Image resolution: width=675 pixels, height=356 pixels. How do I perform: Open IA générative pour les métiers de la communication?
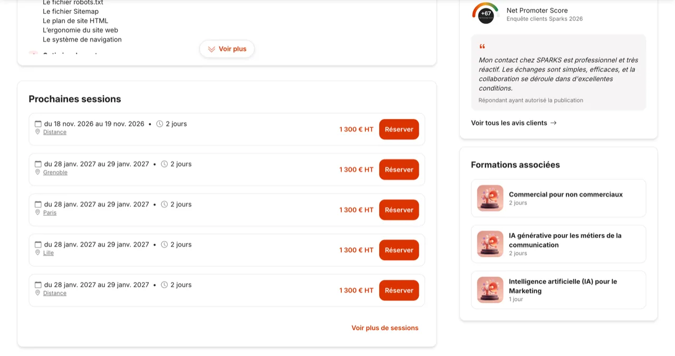coord(558,244)
